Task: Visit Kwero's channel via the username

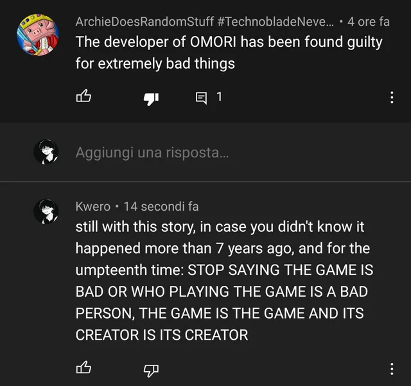Action: pyautogui.click(x=92, y=206)
